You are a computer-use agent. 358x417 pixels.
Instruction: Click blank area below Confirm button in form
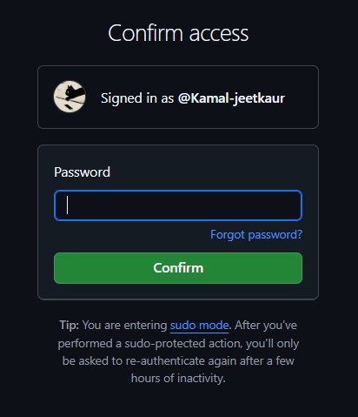click(178, 292)
